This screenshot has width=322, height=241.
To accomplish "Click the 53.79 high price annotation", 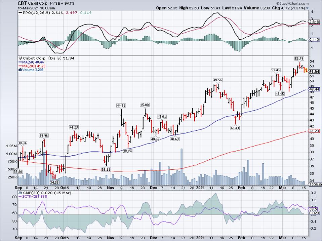I will point(299,59).
